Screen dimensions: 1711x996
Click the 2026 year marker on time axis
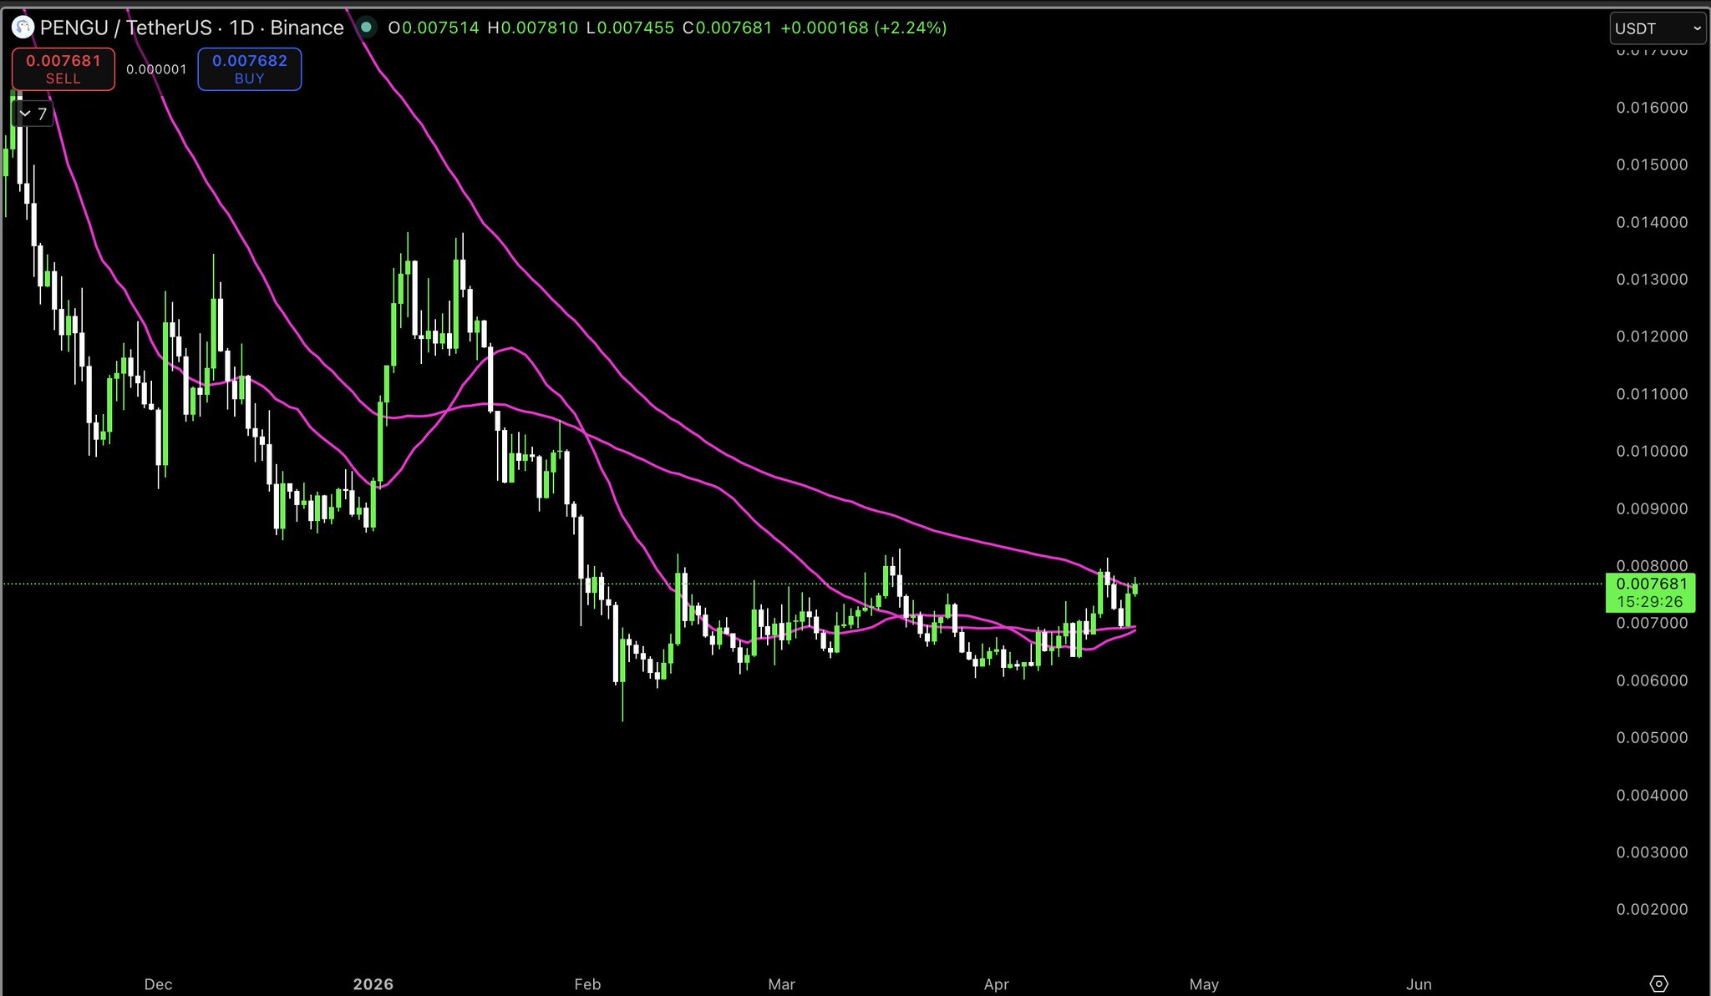[373, 984]
